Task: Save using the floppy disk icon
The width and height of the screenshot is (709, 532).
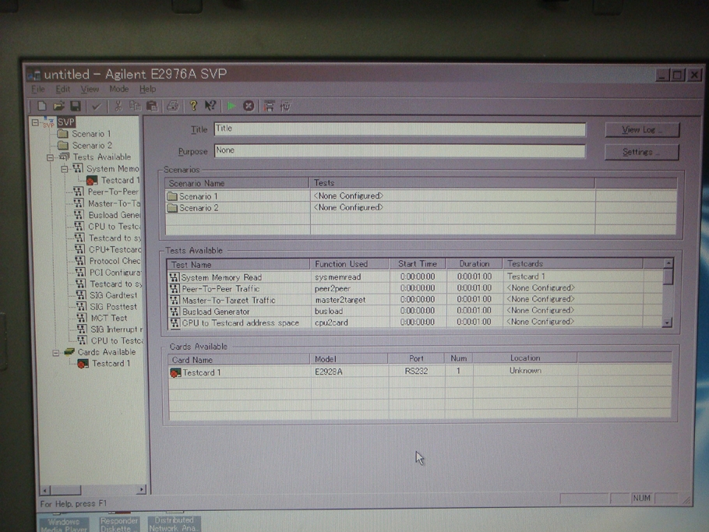Action: 75,106
